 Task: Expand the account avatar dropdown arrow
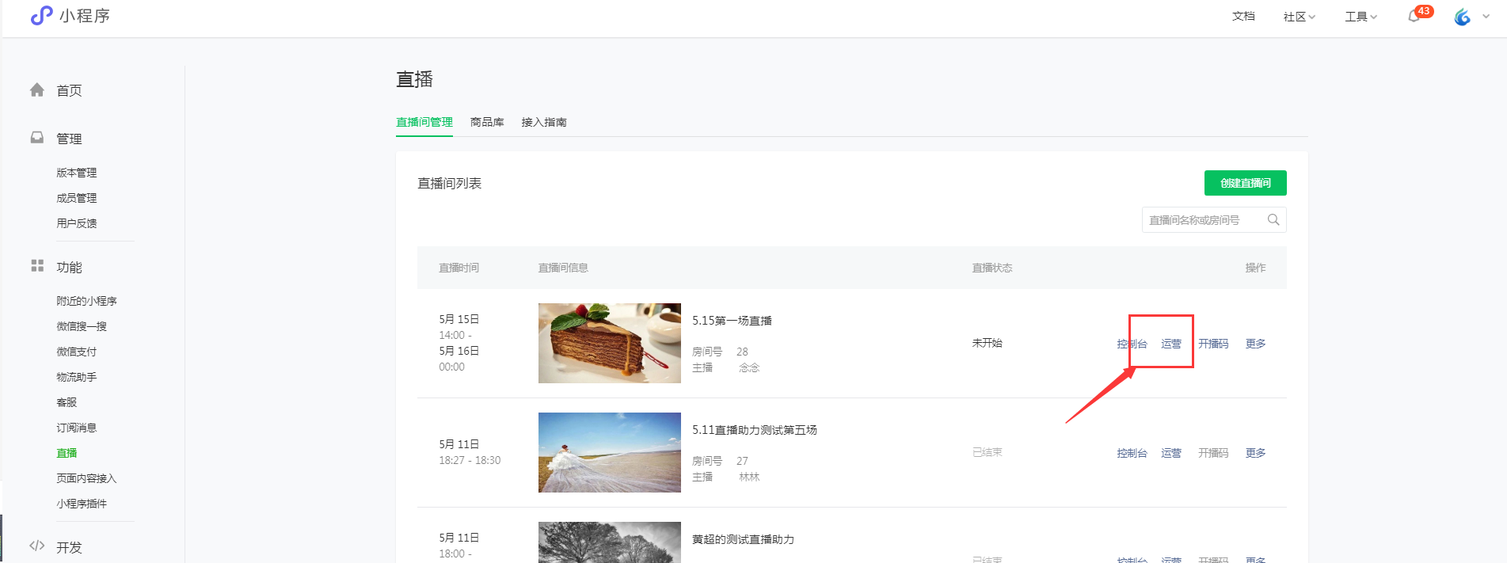[x=1486, y=17]
